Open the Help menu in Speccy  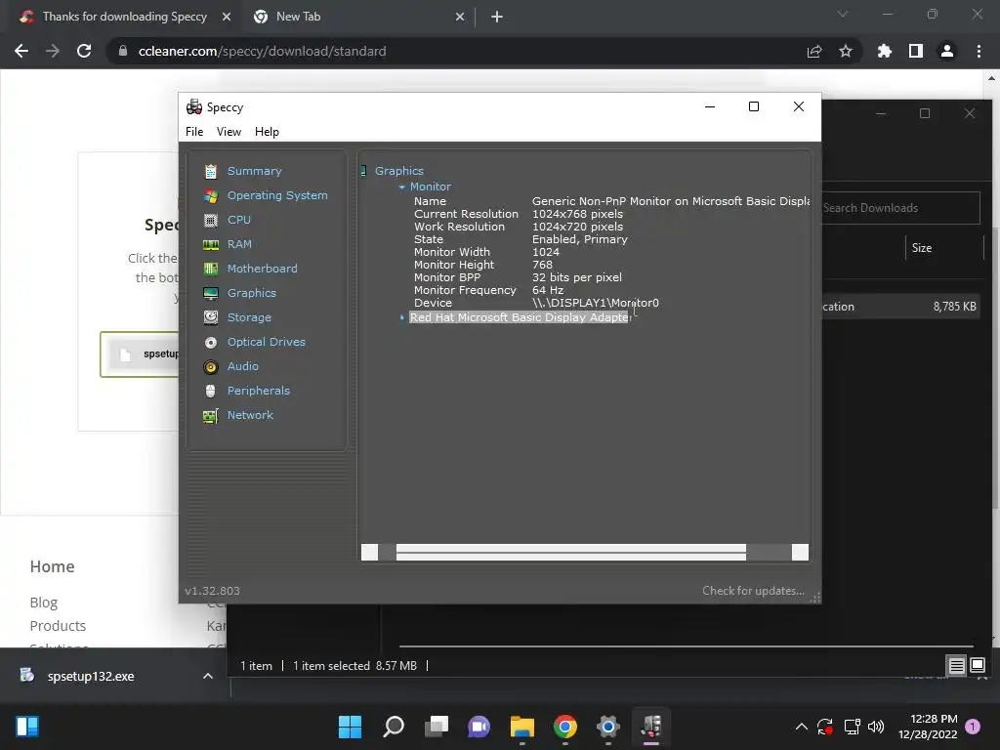click(x=267, y=132)
